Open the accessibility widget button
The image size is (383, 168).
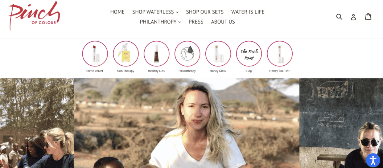tap(373, 160)
